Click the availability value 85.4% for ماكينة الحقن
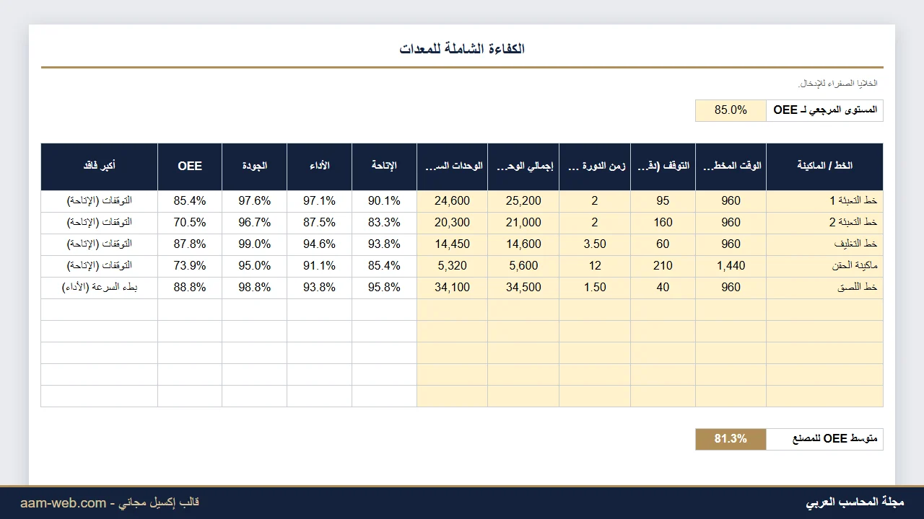The width and height of the screenshot is (924, 519). point(385,266)
